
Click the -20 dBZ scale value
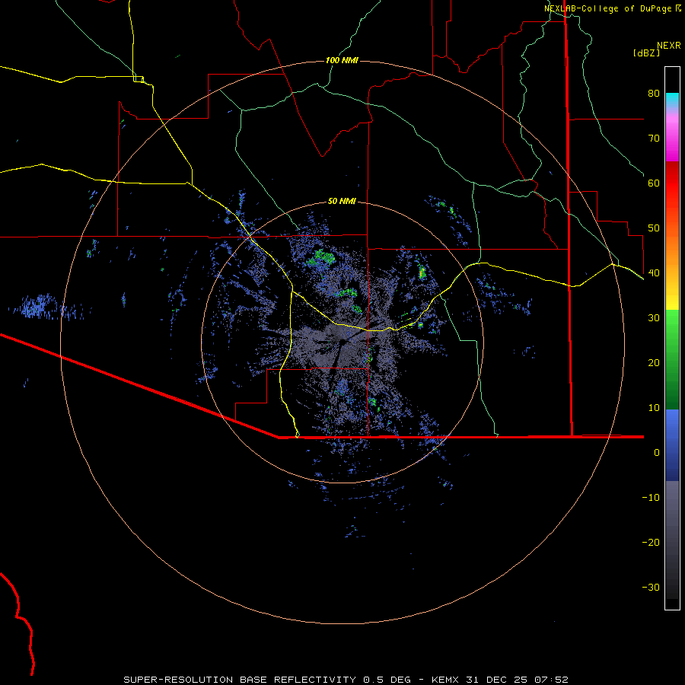tap(651, 543)
